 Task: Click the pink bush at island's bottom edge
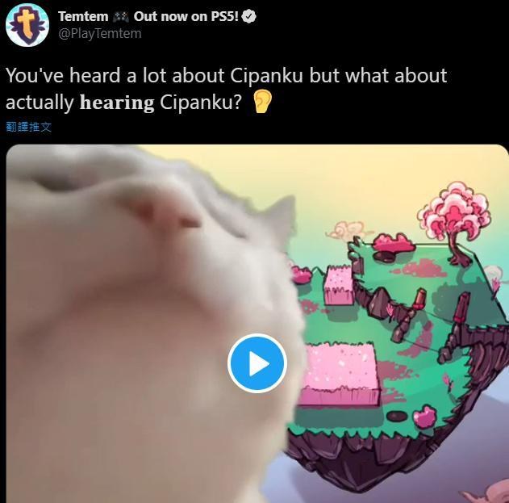coord(424,417)
